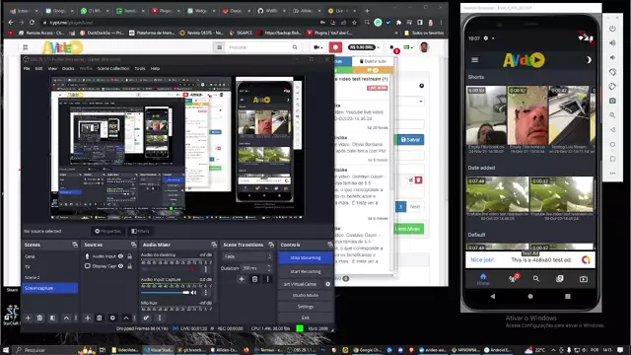Open Docks menu in OBS
Viewport: 631px width, 355px height.
(x=68, y=69)
